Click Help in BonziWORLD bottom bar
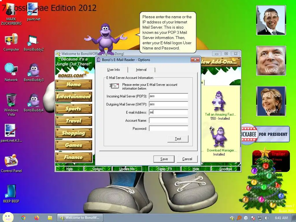The image size is (296, 222). [69, 169]
